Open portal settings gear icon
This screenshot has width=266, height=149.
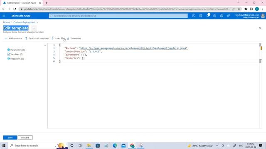pyautogui.click(x=214, y=16)
